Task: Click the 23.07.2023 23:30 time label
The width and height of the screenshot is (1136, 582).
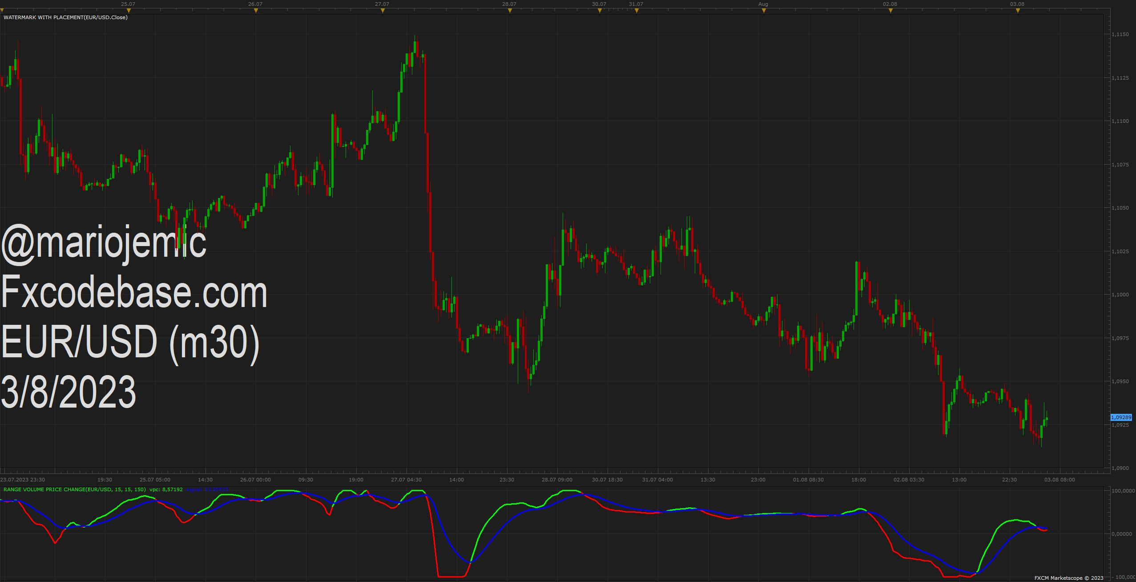Action: coord(23,480)
